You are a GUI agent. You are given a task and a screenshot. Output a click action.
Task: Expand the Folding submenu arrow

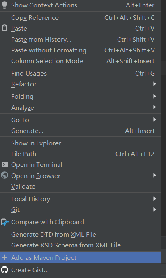tap(154, 96)
